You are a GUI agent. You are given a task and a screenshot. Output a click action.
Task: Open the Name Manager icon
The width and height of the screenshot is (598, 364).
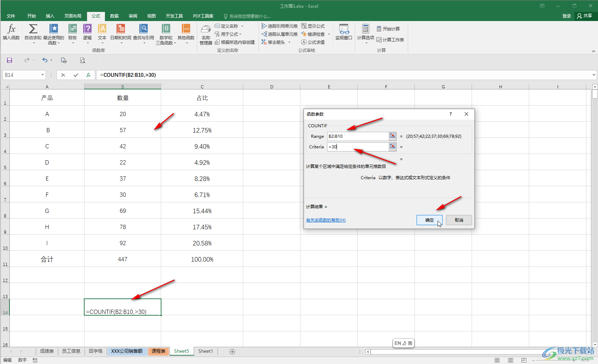pos(206,29)
